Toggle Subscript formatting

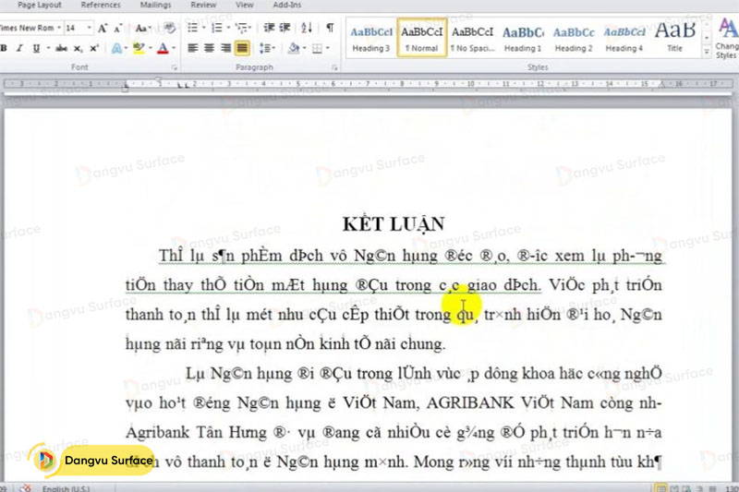tap(78, 48)
